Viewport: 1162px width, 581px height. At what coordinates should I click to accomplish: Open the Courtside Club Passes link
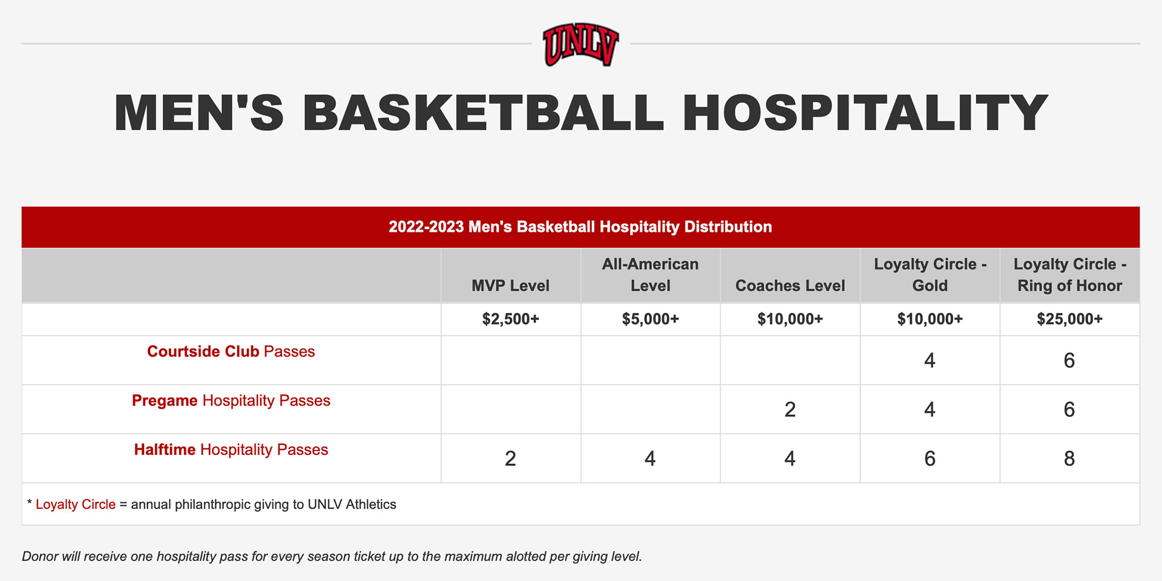coord(231,352)
